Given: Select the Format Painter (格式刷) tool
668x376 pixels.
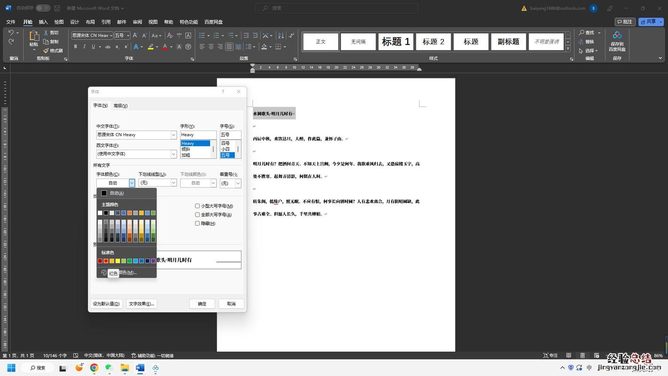Looking at the screenshot, I should pyautogui.click(x=53, y=50).
